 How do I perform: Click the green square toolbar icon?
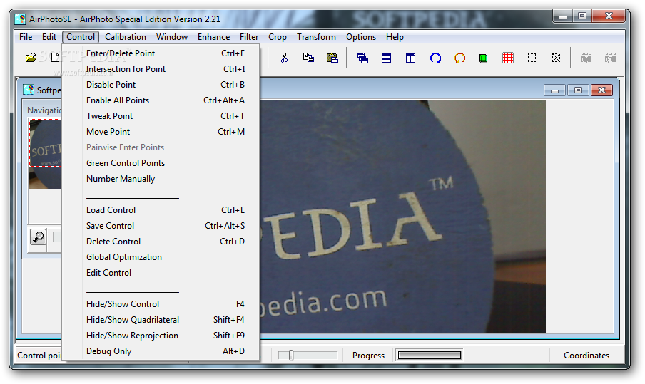click(483, 58)
